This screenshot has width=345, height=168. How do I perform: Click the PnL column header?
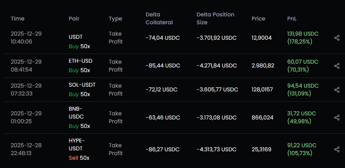click(x=292, y=19)
